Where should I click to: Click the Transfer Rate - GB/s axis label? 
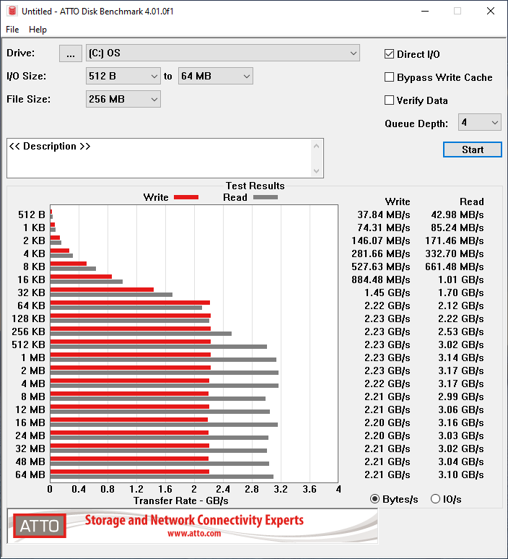(x=181, y=501)
